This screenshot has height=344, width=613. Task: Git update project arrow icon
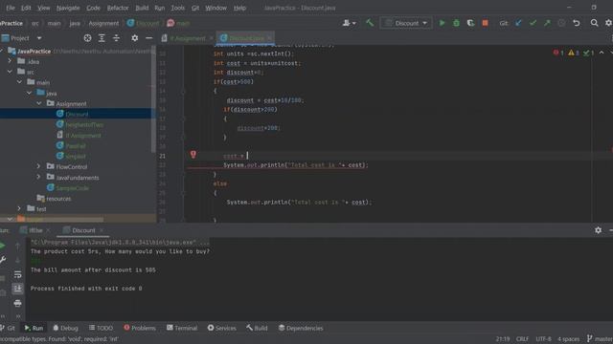518,23
